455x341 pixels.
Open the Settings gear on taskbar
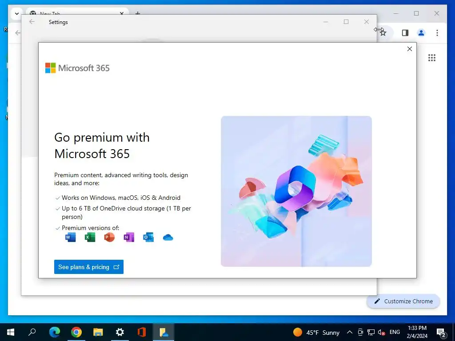pyautogui.click(x=120, y=332)
